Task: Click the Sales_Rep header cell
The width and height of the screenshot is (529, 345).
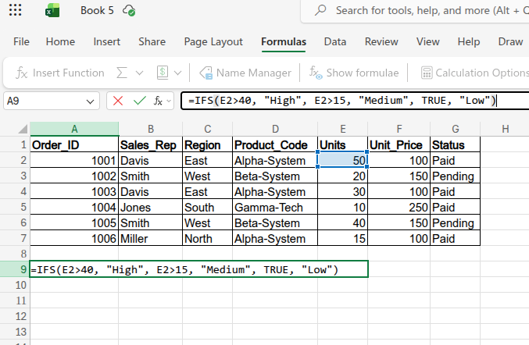Action: click(151, 144)
